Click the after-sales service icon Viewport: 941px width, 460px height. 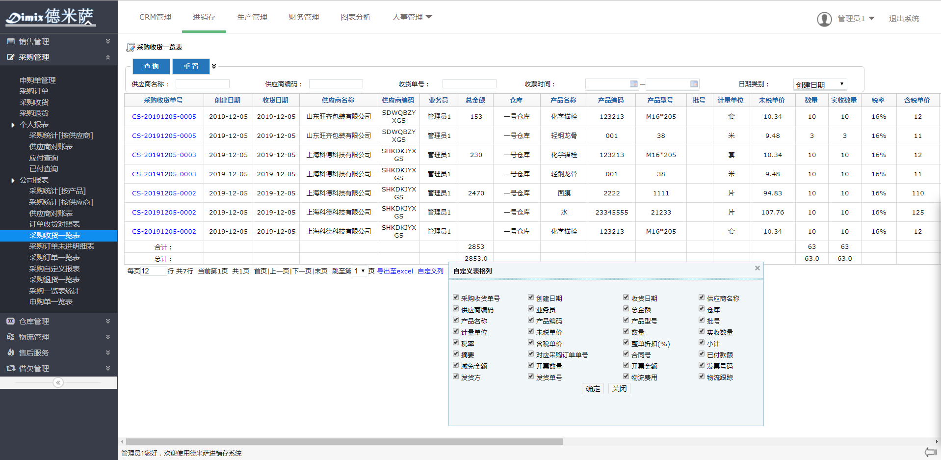tap(10, 352)
